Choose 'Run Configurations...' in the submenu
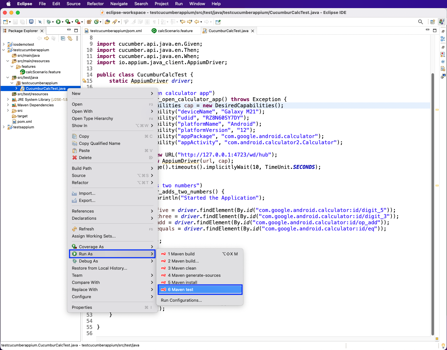 pyautogui.click(x=181, y=300)
